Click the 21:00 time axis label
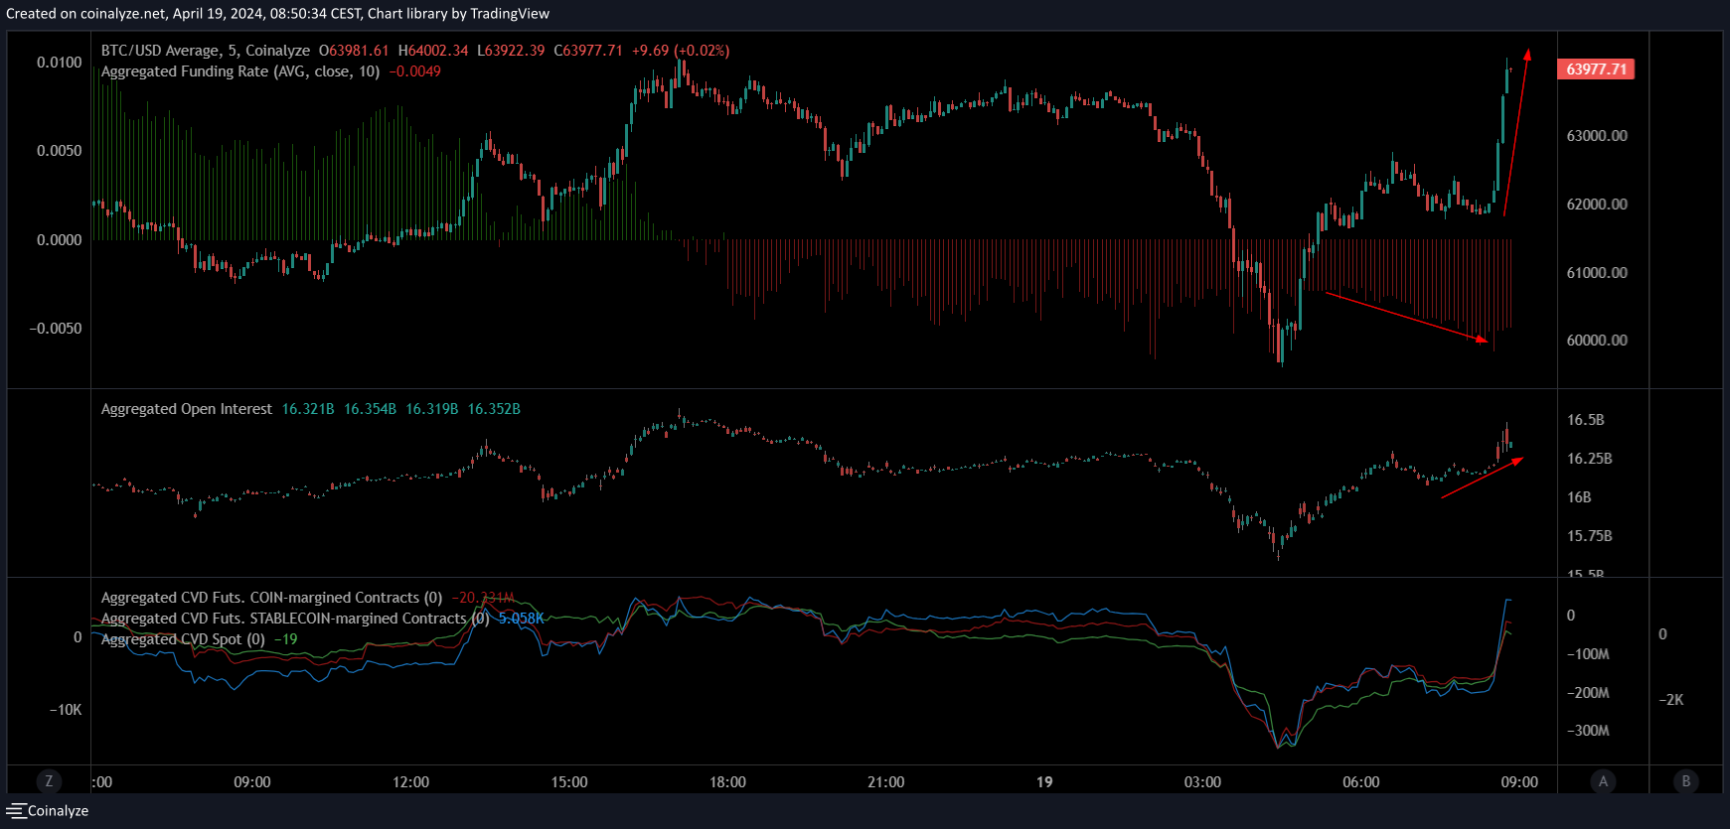The width and height of the screenshot is (1730, 829). pos(886,782)
